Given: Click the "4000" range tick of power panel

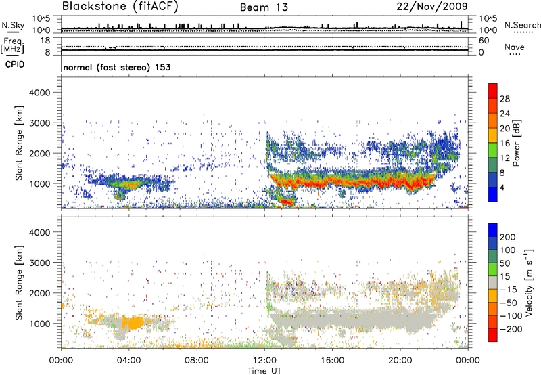Looking at the screenshot, I should [40, 93].
